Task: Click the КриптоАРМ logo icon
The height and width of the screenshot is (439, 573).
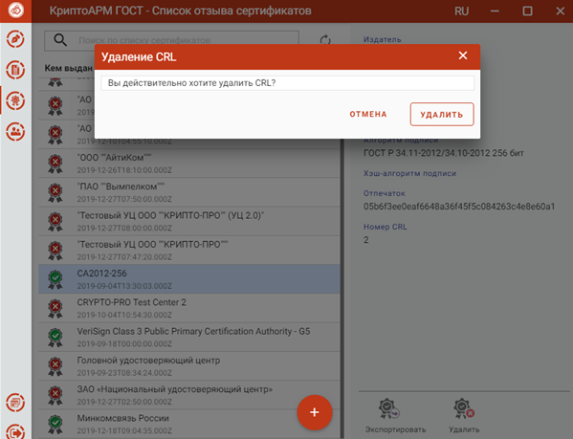Action: tap(15, 11)
